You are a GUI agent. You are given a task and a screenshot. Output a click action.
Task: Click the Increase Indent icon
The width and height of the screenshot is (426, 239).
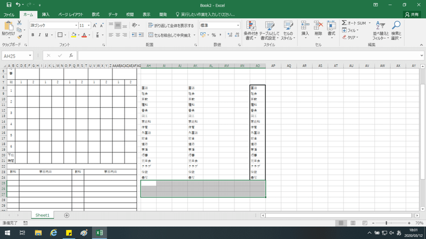[141, 35]
